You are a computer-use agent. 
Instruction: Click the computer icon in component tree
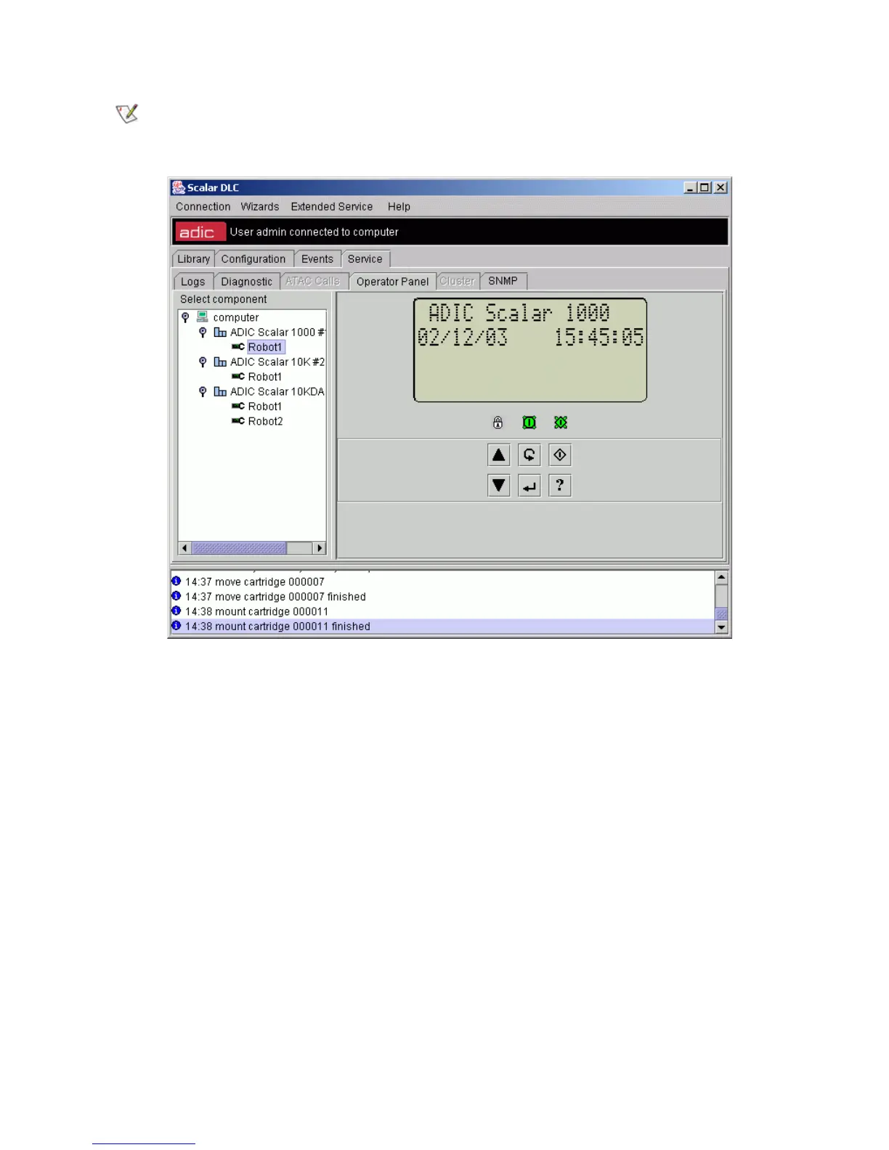pyautogui.click(x=203, y=317)
